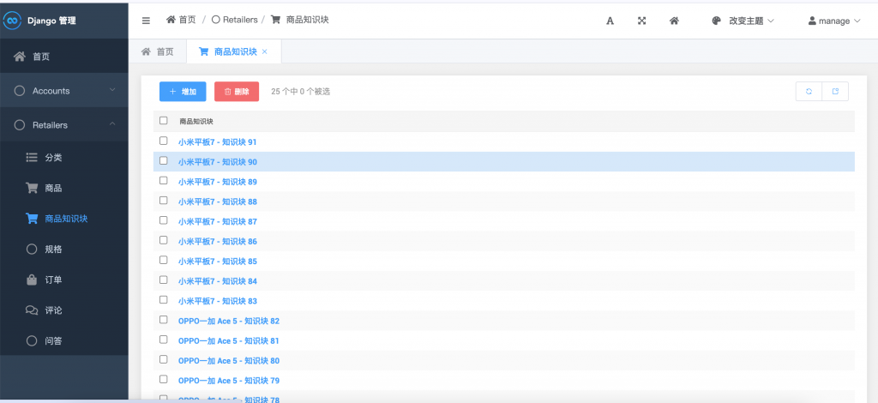The width and height of the screenshot is (878, 403).
Task: Open link OPPO一加 Ace 5 - 知识块 79
Action: pyautogui.click(x=228, y=381)
